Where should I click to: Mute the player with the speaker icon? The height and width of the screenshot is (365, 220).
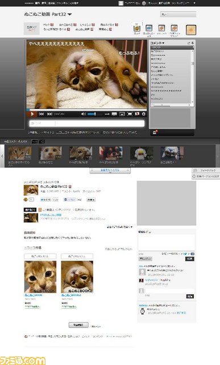83,114
